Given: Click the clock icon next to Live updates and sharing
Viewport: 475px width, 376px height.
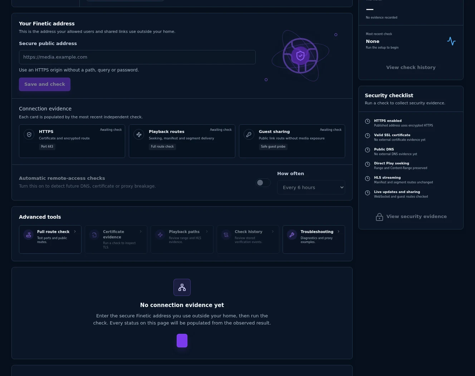Looking at the screenshot, I should 367,193.
